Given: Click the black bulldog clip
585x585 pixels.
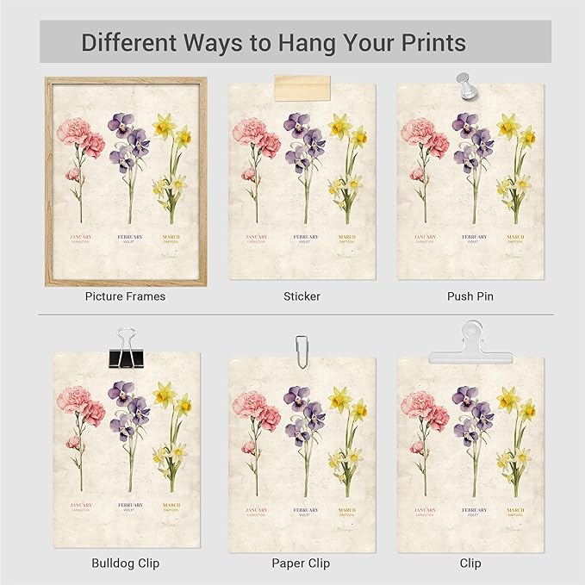Looking at the screenshot, I should click(128, 345).
